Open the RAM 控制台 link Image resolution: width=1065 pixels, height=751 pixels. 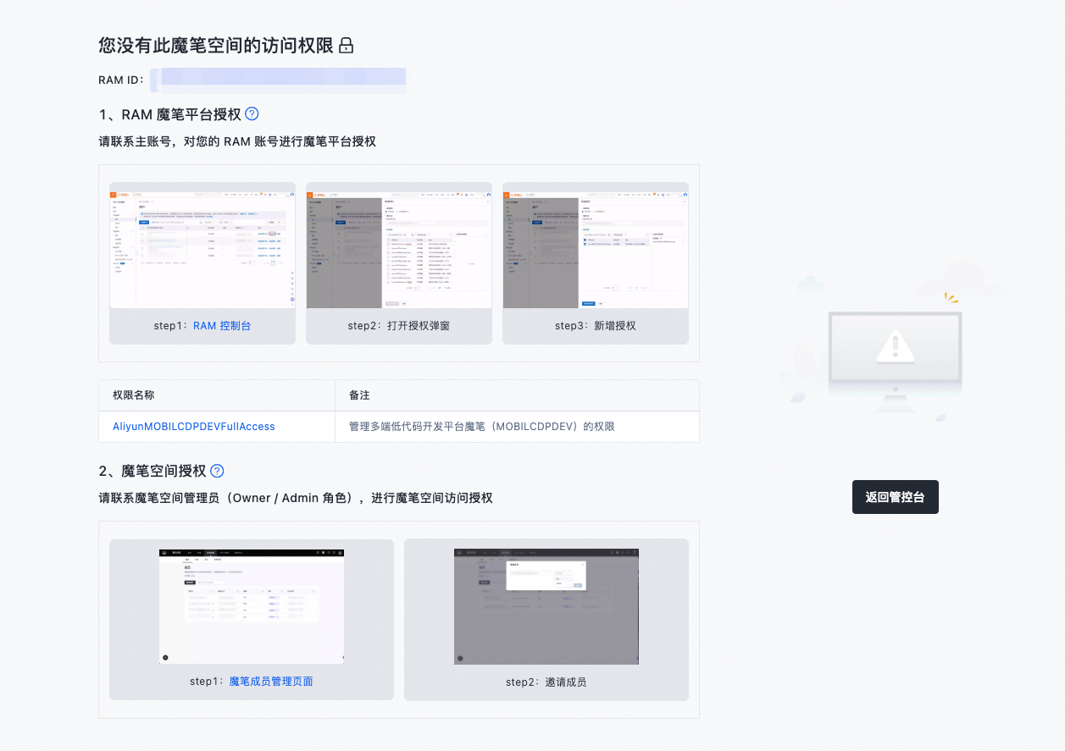(x=222, y=325)
